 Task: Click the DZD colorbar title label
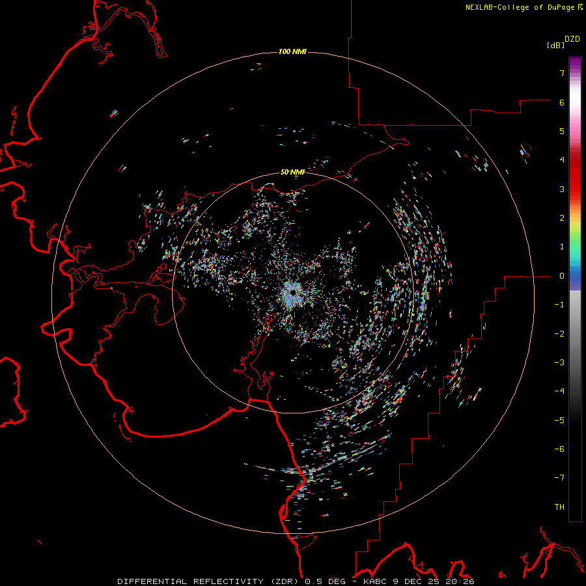(x=572, y=39)
